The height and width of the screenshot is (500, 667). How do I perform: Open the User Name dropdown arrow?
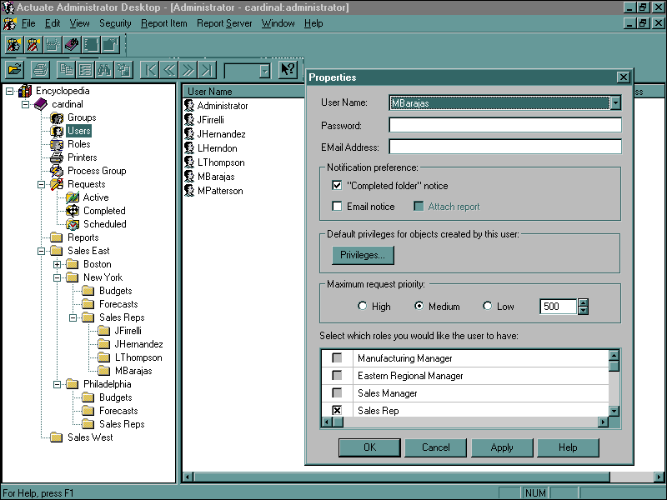[x=615, y=102]
